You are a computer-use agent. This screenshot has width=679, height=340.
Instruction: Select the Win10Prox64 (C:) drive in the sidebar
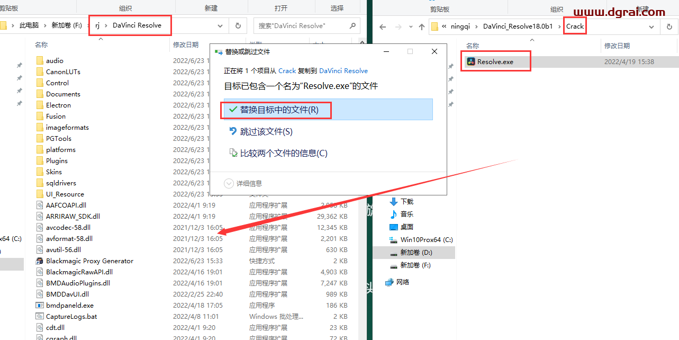point(423,239)
